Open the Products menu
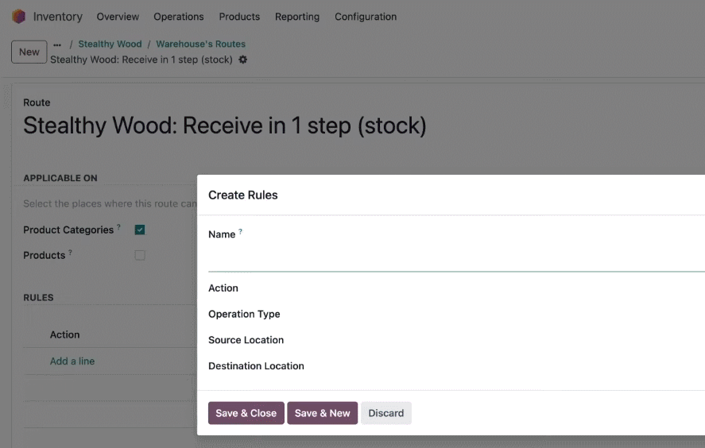Viewport: 705px width, 448px height. pos(239,17)
